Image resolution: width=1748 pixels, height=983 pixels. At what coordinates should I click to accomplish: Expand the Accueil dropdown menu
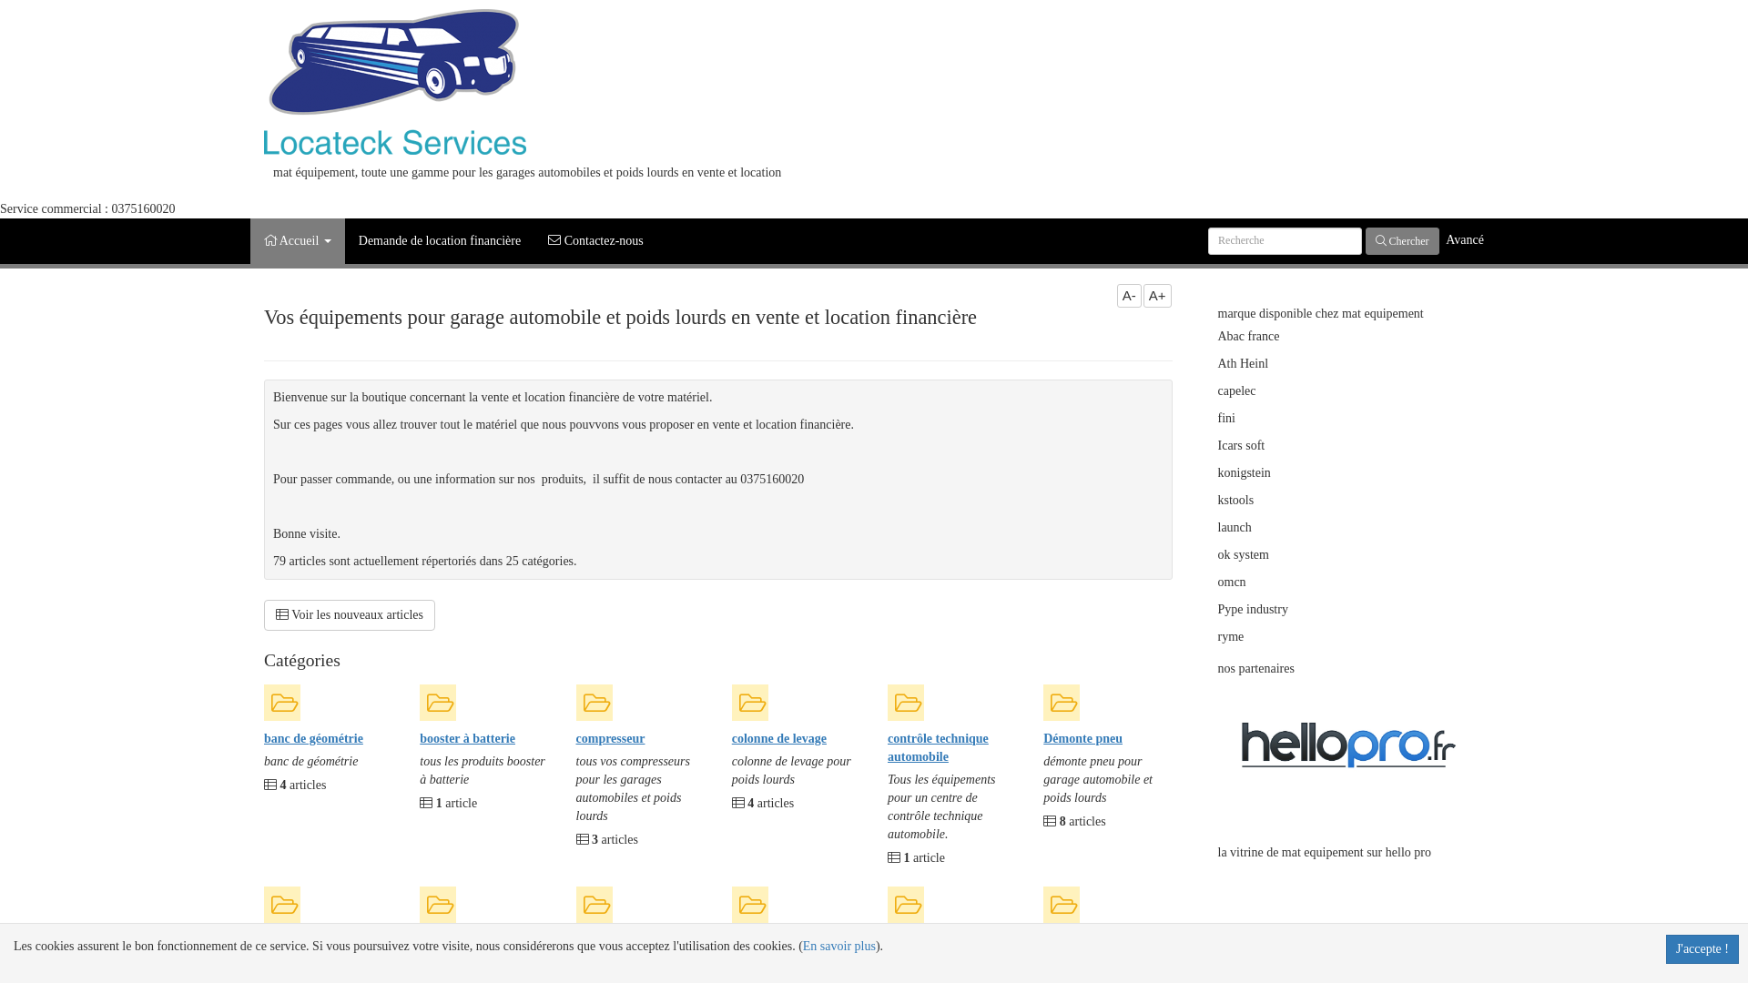pos(297,240)
